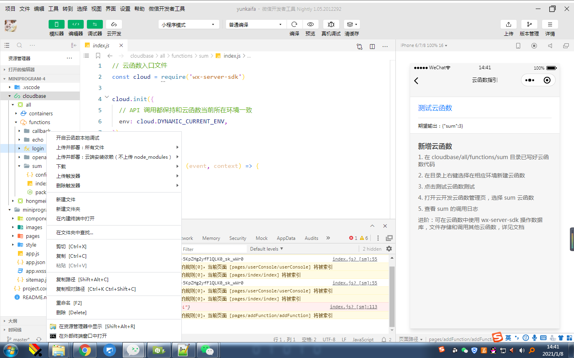Close the debugger panel with X
Viewport: 574px width, 358px height.
tap(385, 226)
